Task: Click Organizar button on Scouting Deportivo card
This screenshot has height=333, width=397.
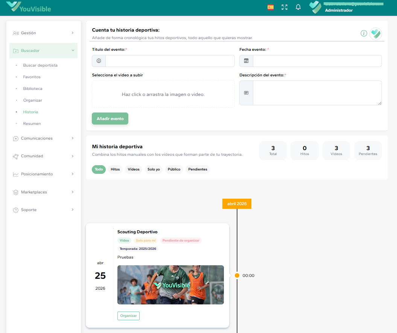Action: point(128,316)
